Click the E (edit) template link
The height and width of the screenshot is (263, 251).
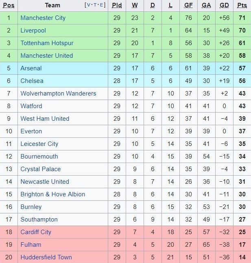pyautogui.click(x=102, y=5)
